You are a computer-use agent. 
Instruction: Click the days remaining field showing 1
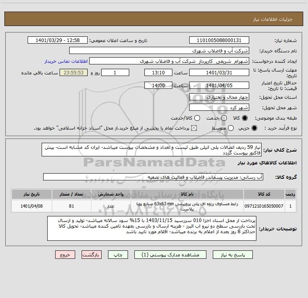tap(115, 72)
